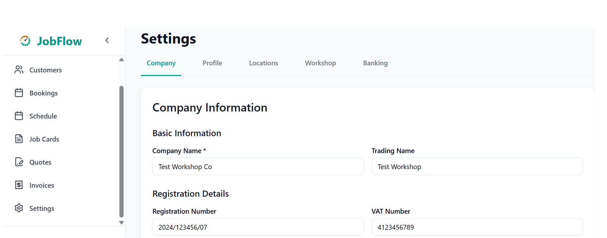
Task: Click the Bookings calendar icon
Action: (19, 93)
